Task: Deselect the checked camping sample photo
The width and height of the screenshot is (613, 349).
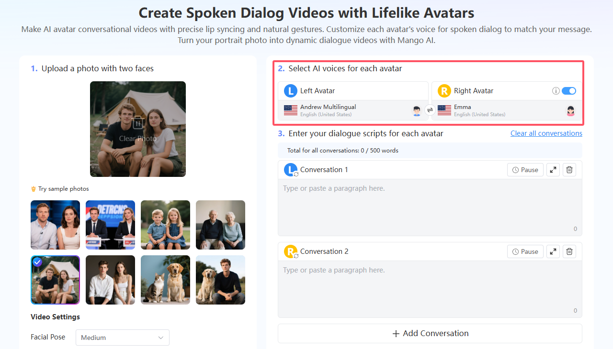Action: point(37,262)
